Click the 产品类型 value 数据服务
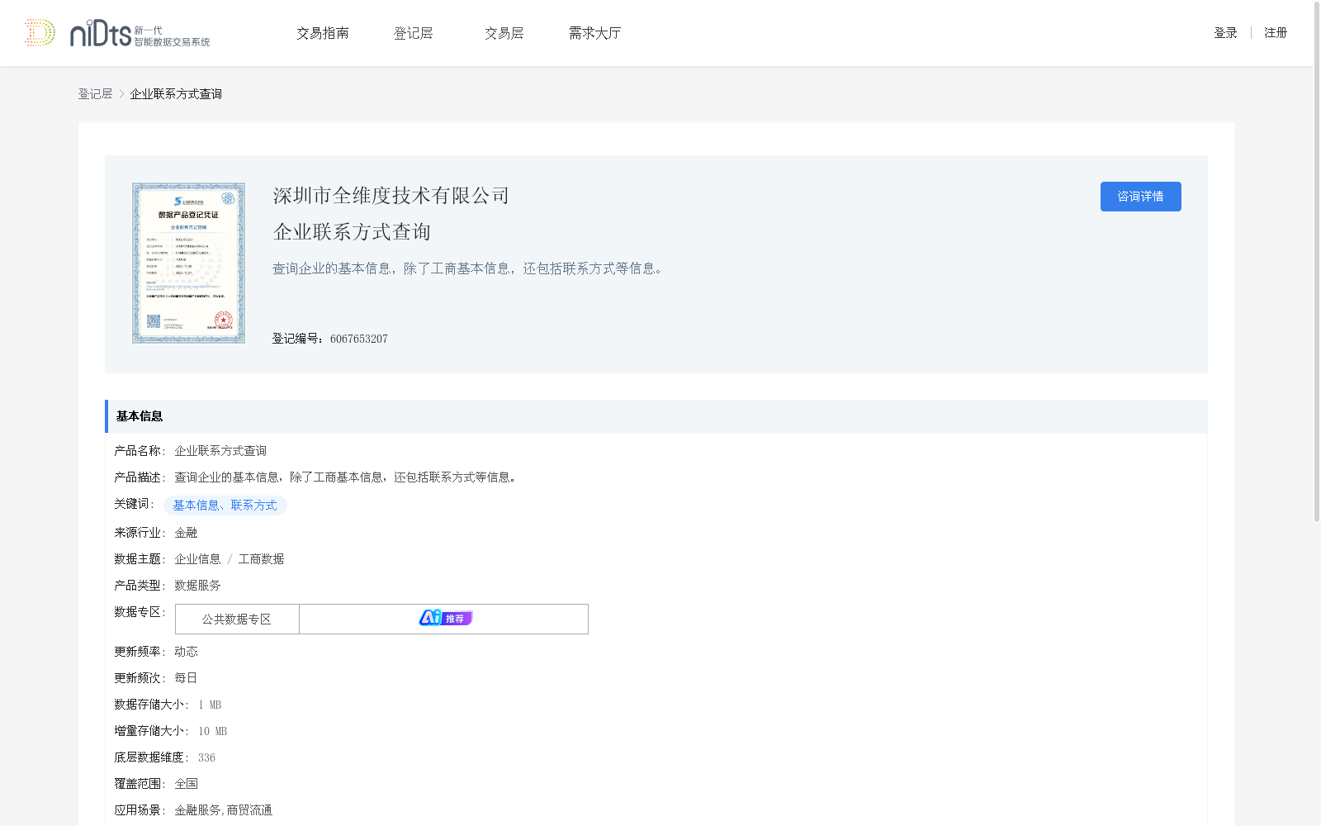Image resolution: width=1321 pixels, height=826 pixels. click(197, 586)
